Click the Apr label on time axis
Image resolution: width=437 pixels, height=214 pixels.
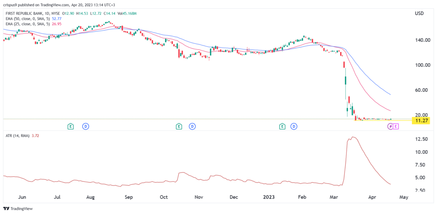[373, 197]
